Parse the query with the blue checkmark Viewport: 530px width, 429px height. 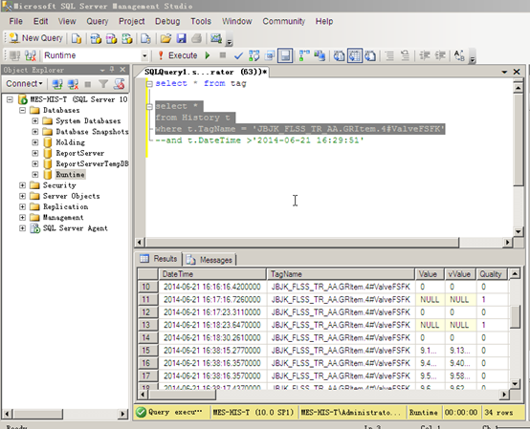[x=238, y=55]
